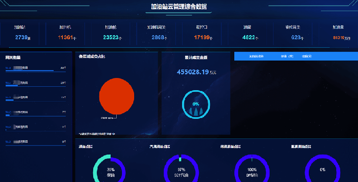This screenshot has width=358, height=182.
Task: Click the progress bar of the No.1 ranked row
Action: 36,71
